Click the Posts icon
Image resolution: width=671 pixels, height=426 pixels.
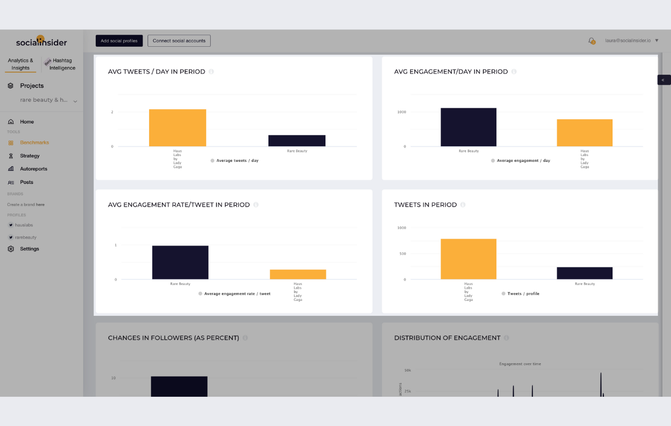pyautogui.click(x=11, y=182)
